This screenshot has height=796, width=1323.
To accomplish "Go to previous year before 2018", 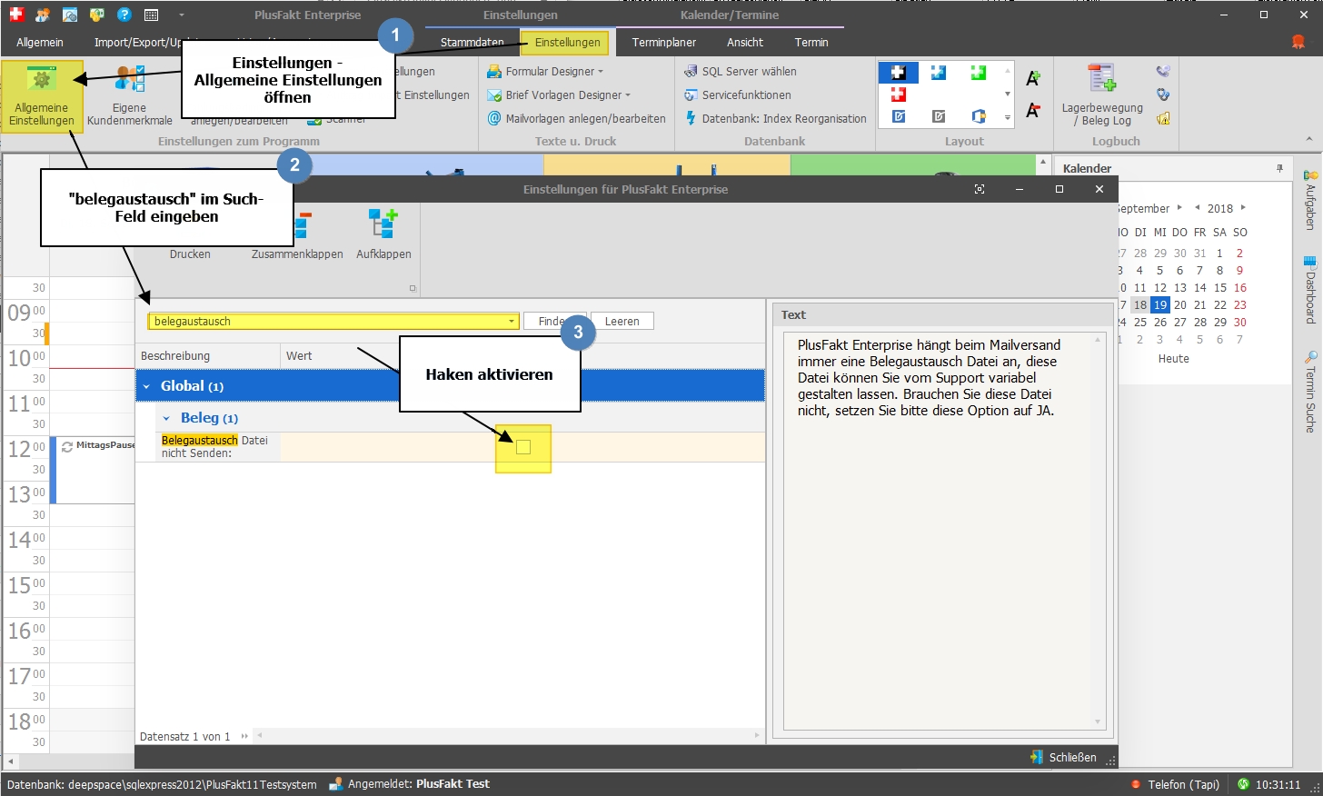I will (1198, 208).
